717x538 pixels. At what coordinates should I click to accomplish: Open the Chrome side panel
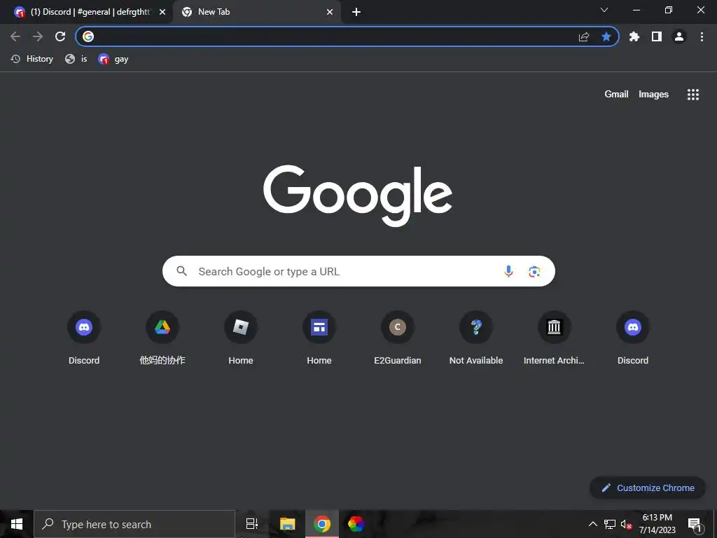click(657, 36)
